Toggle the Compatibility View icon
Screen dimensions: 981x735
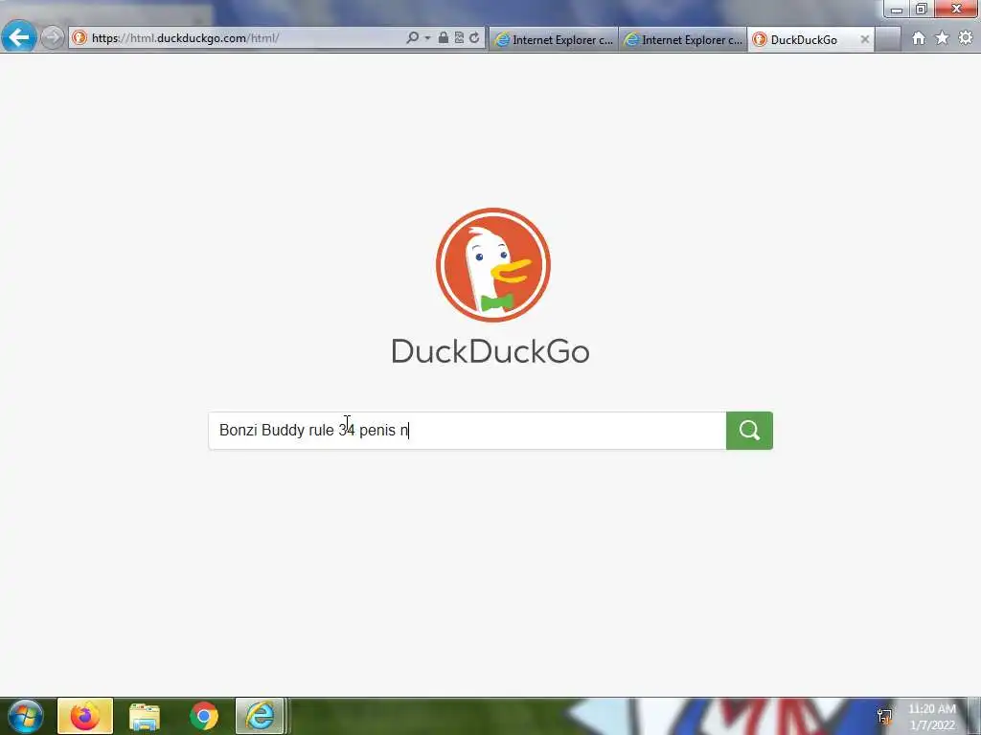point(459,38)
